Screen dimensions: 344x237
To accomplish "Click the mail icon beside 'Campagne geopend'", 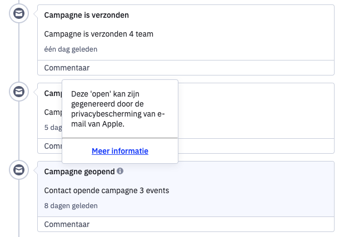I will 19,170.
